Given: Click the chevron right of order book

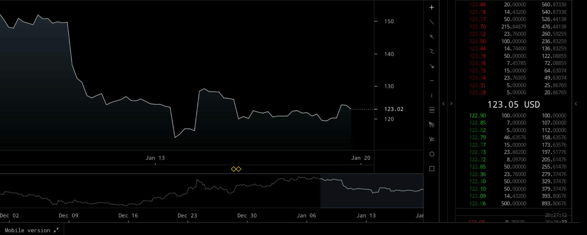Looking at the screenshot, I should point(576,104).
